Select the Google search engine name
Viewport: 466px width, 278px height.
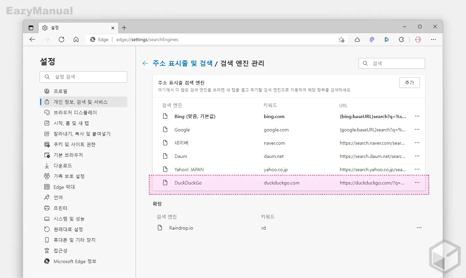182,130
